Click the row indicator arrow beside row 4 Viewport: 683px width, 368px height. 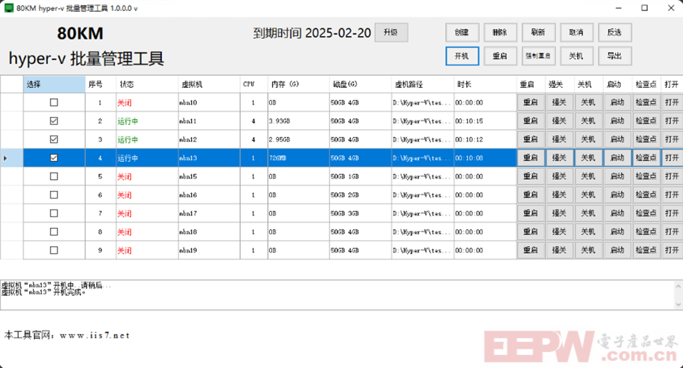[6, 158]
